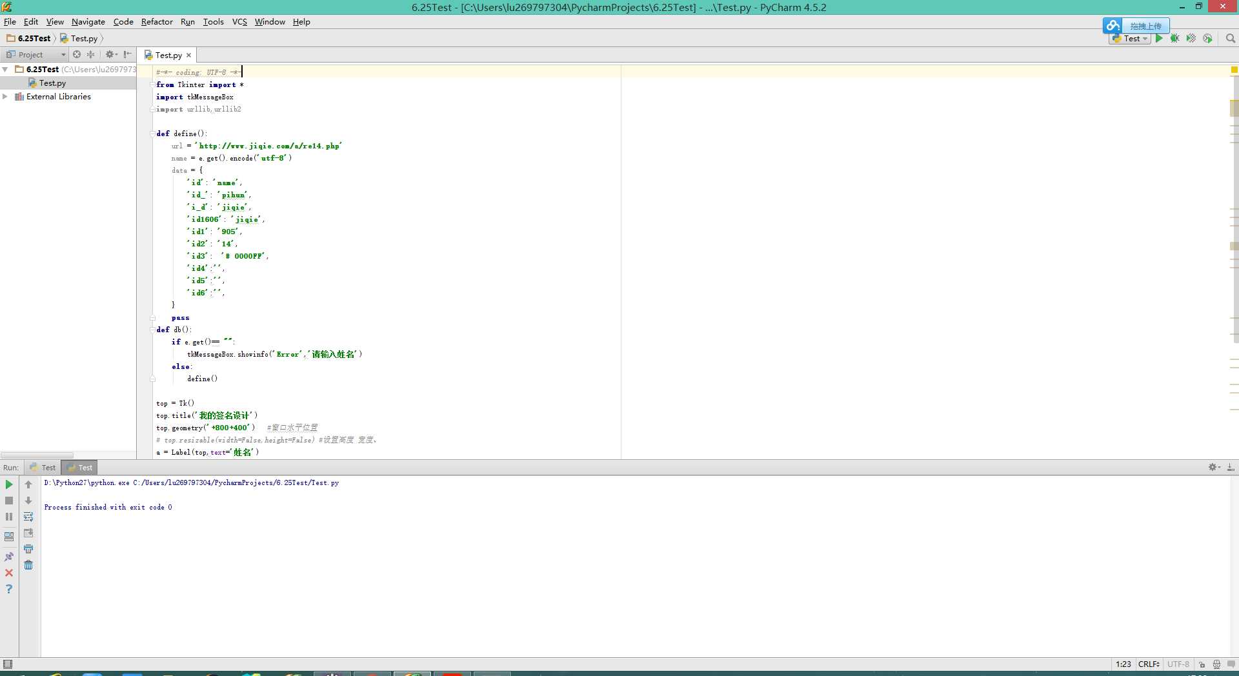Open the VCS menu
1239x676 pixels.
pos(239,21)
